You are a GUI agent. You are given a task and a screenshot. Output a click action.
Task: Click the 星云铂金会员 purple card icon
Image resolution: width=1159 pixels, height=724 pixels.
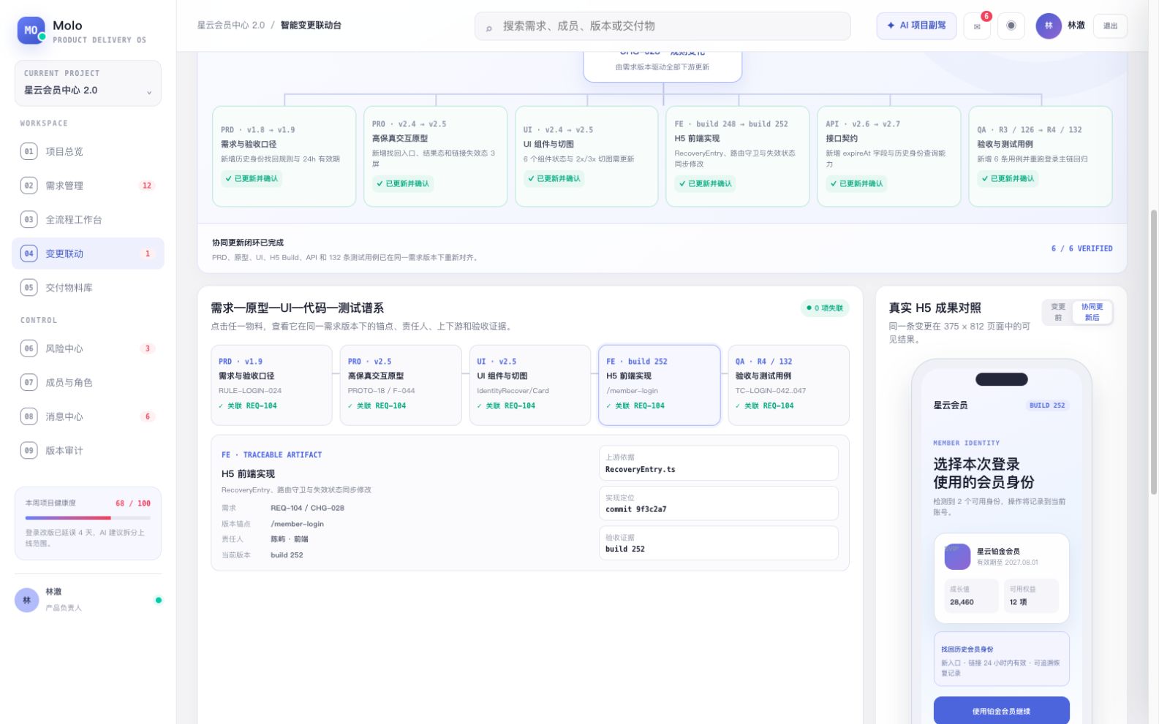pyautogui.click(x=957, y=557)
